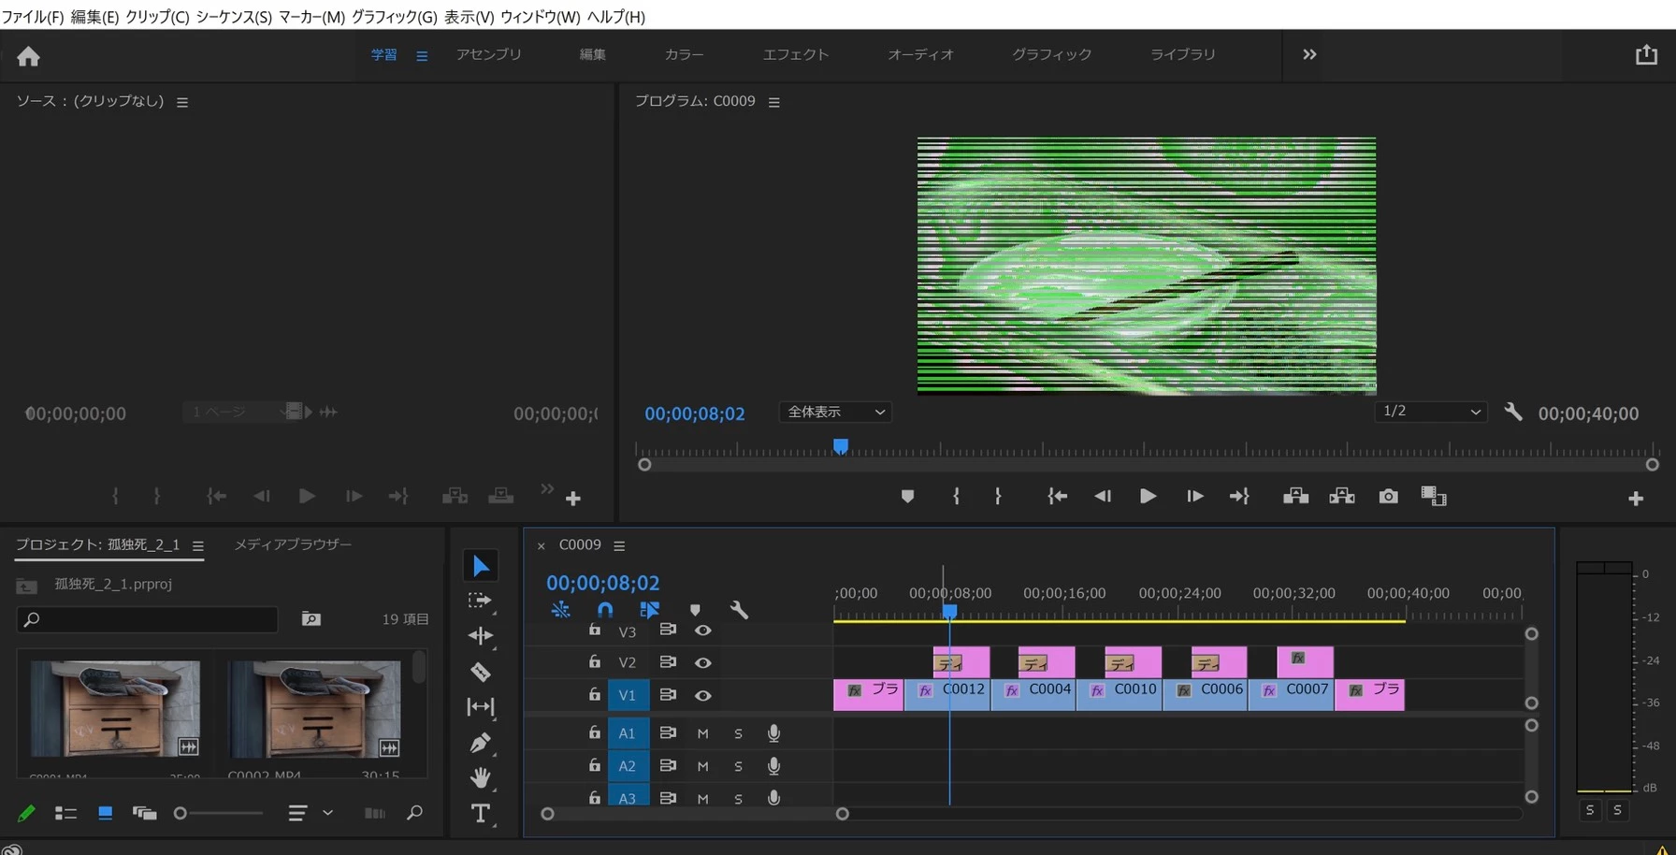Select the Slip tool

pyautogui.click(x=481, y=707)
